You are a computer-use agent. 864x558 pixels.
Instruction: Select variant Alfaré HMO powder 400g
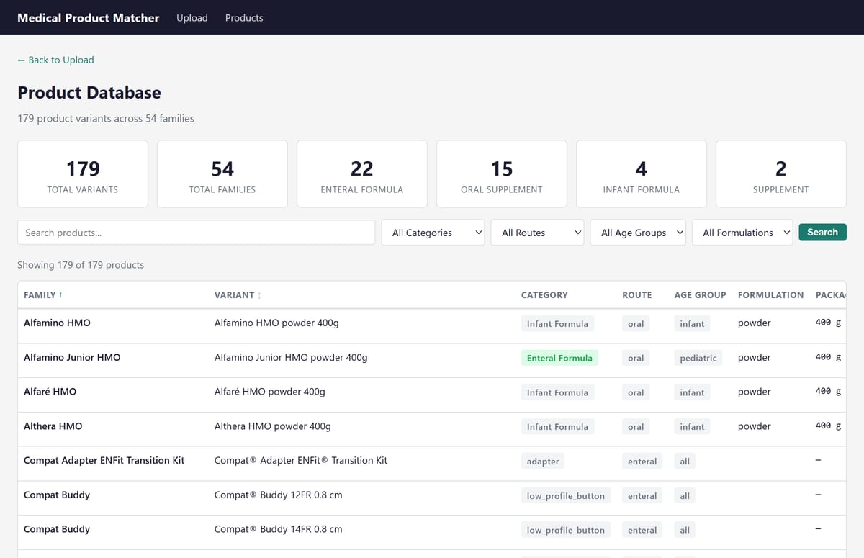(270, 392)
